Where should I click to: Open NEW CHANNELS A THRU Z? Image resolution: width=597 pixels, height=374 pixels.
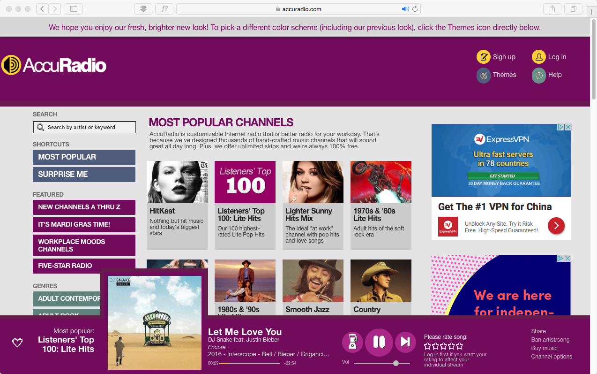coord(84,207)
